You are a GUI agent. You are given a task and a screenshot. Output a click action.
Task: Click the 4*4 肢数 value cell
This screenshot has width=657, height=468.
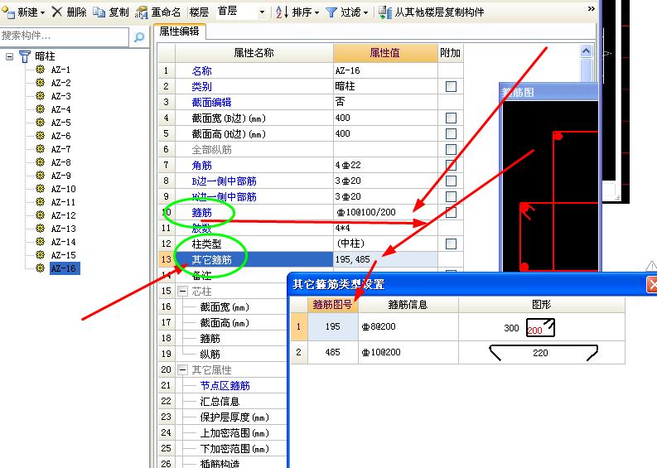click(385, 228)
